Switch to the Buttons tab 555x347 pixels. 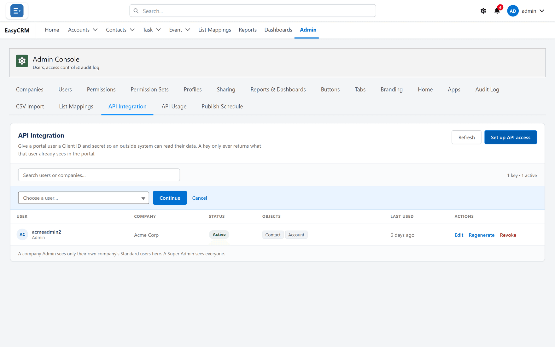click(330, 90)
